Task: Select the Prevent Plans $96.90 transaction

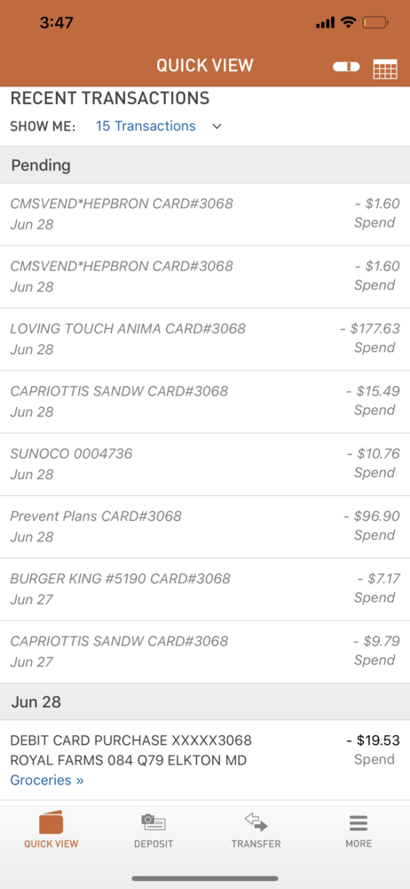Action: click(205, 526)
